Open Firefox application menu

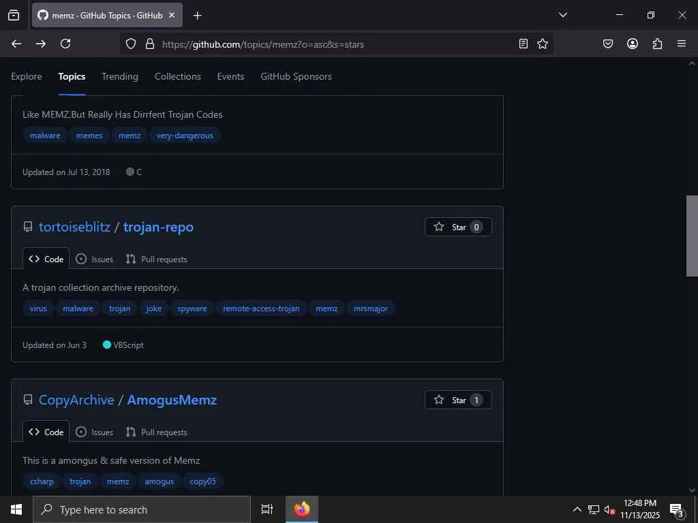click(x=682, y=44)
